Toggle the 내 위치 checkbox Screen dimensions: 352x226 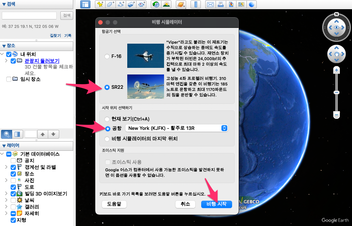pos(9,54)
